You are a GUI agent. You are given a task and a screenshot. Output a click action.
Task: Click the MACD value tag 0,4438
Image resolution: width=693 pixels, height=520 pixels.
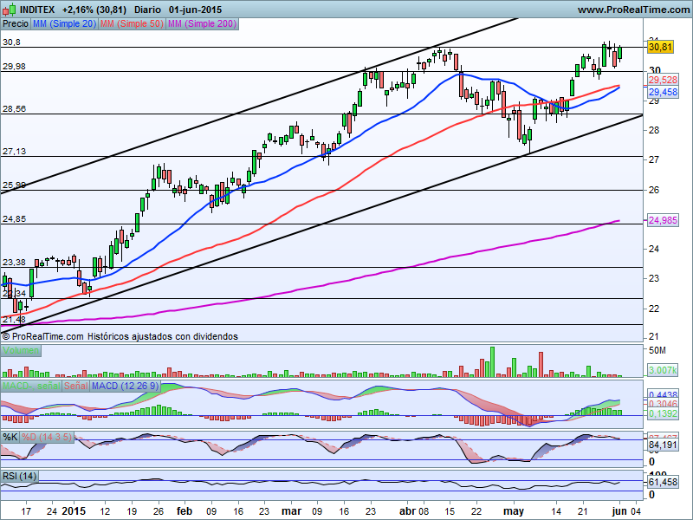pos(663,395)
